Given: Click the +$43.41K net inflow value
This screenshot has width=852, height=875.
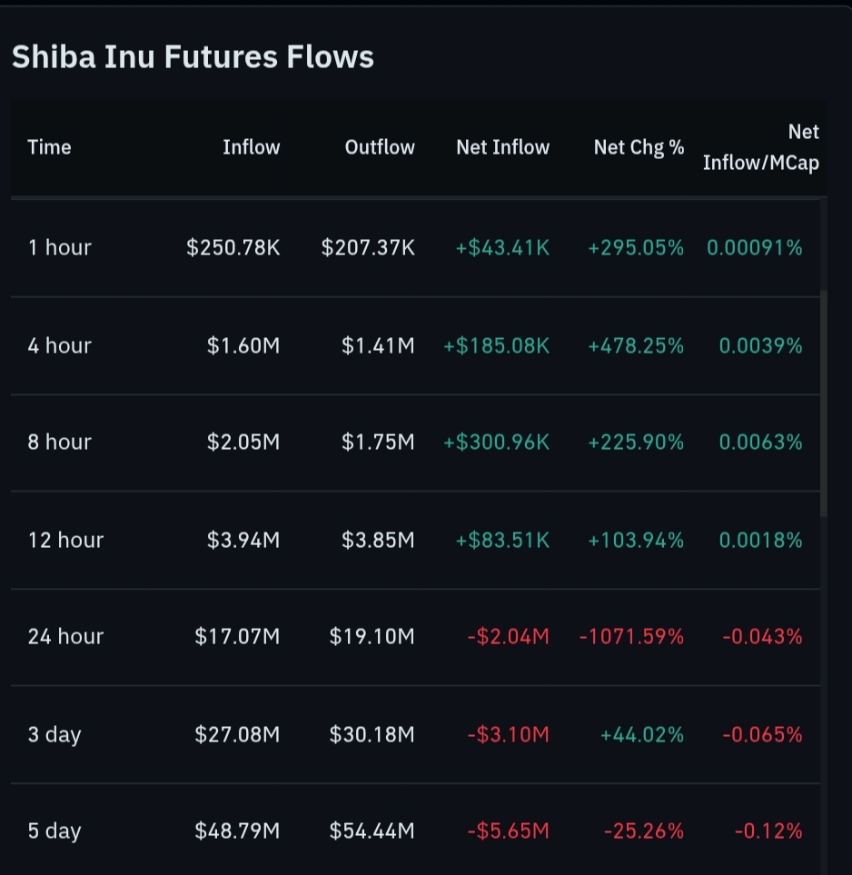Looking at the screenshot, I should pyautogui.click(x=502, y=247).
